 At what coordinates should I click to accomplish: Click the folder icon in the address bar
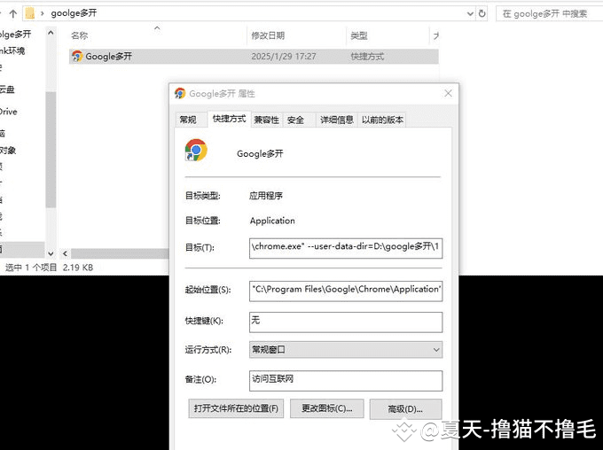click(x=29, y=13)
